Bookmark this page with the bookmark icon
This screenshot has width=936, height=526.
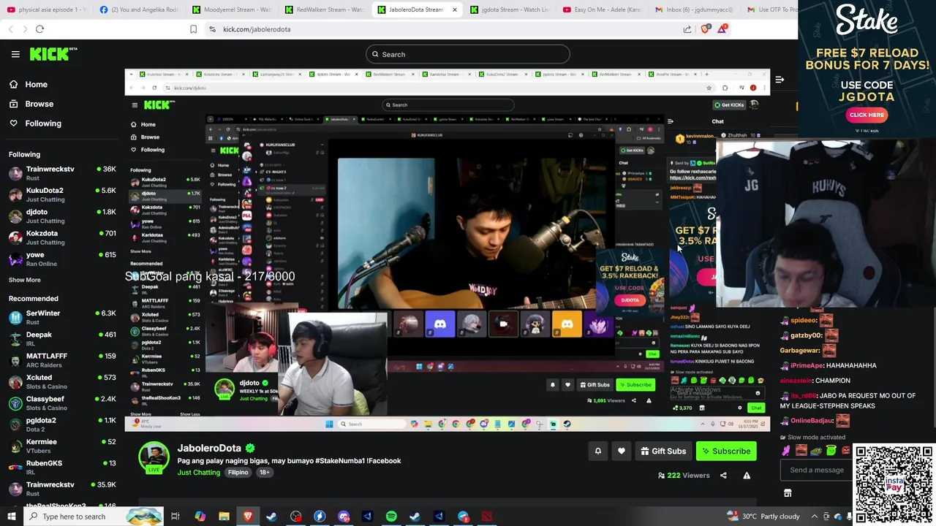tap(193, 29)
